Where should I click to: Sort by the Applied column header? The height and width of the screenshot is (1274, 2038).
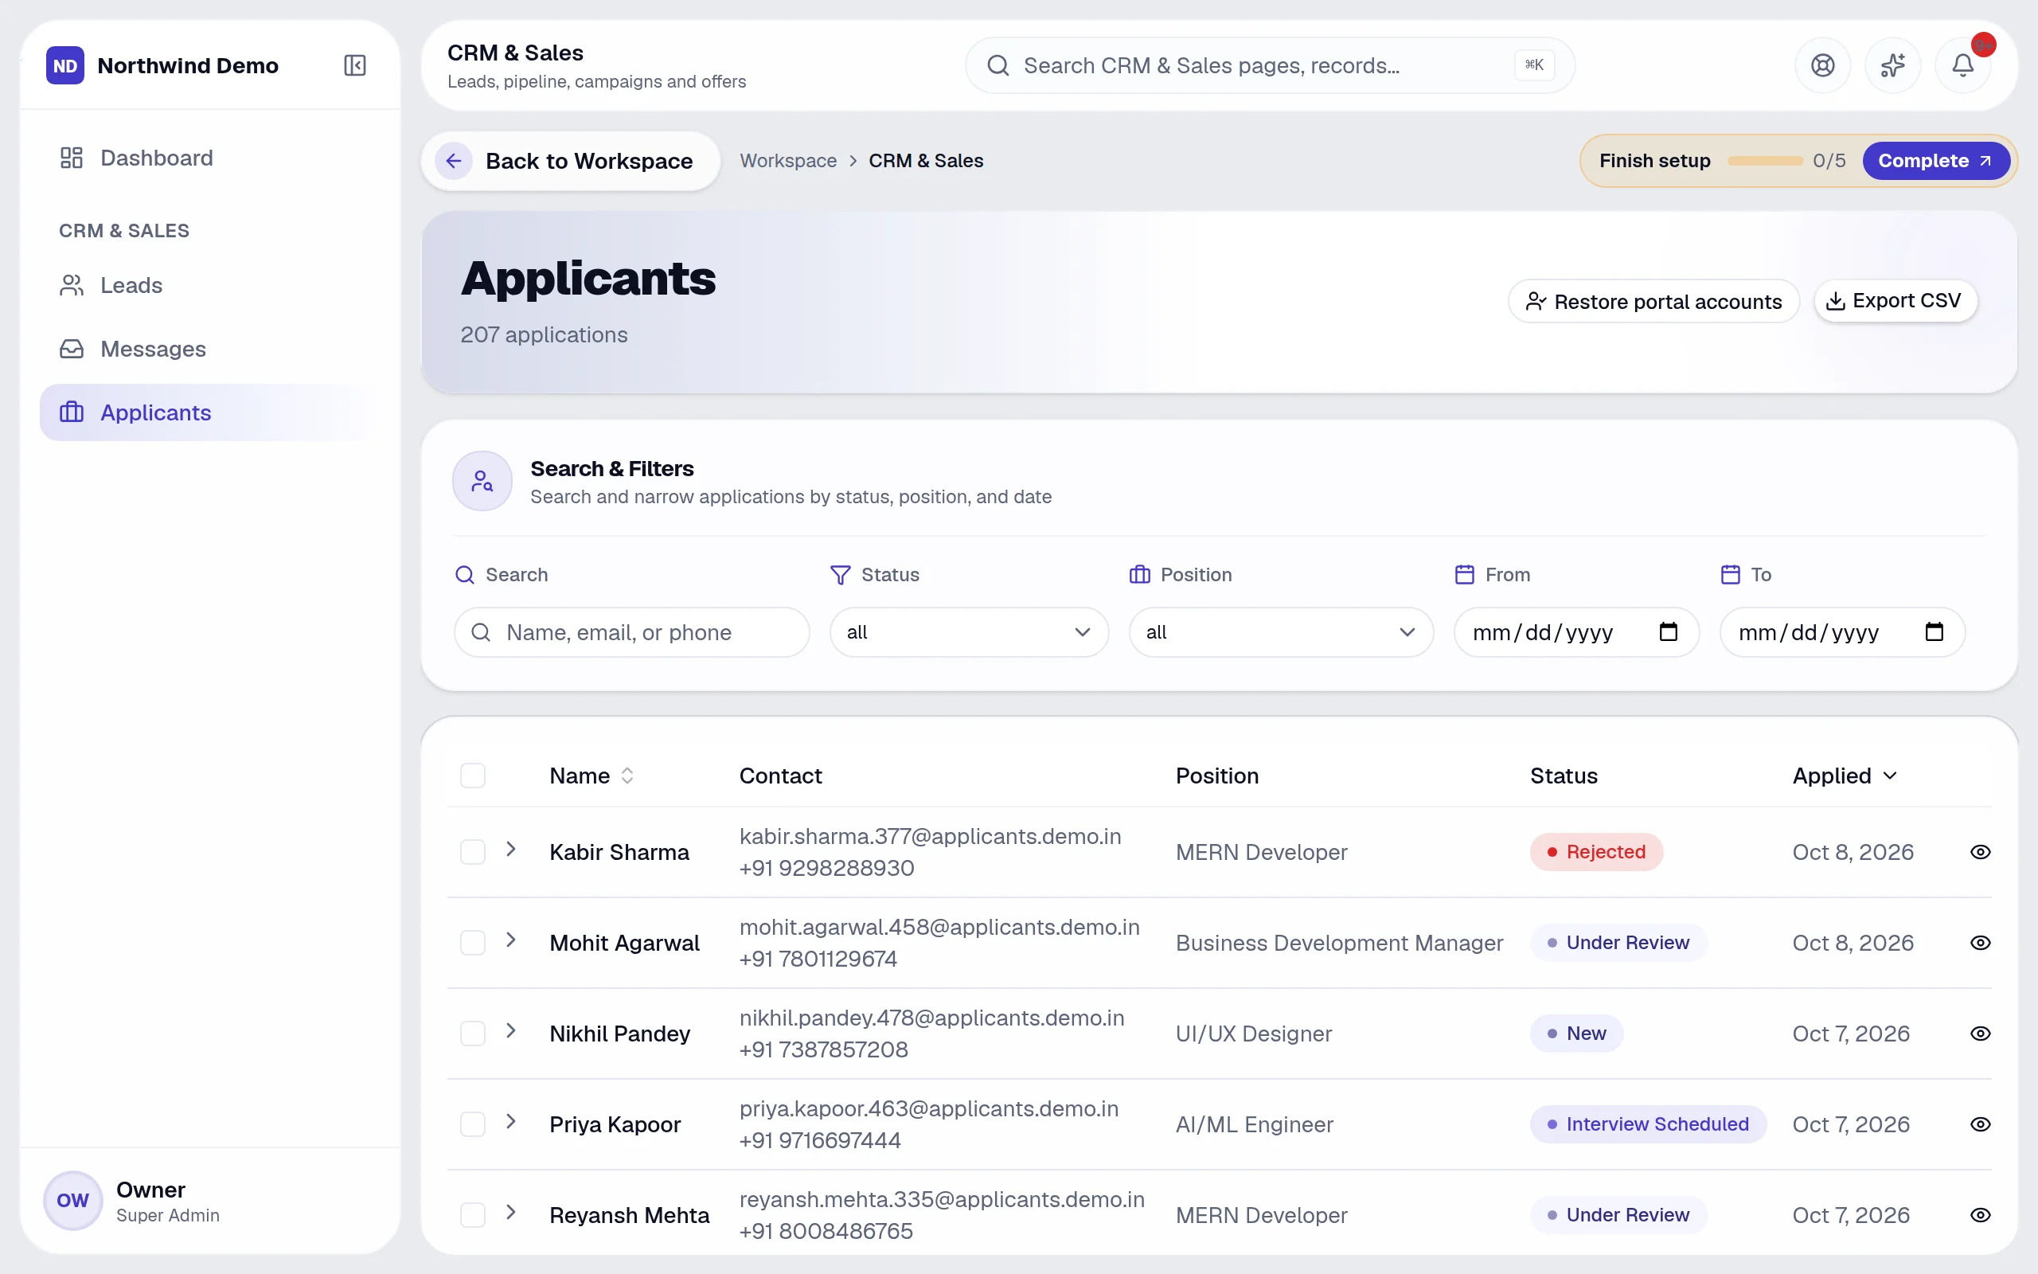pyautogui.click(x=1845, y=776)
